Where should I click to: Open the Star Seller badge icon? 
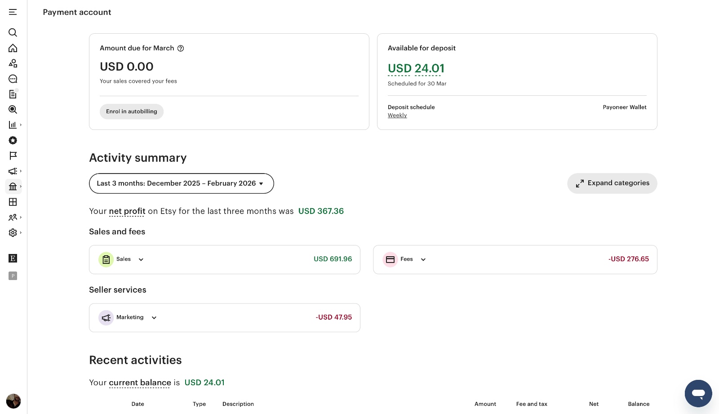[13, 140]
